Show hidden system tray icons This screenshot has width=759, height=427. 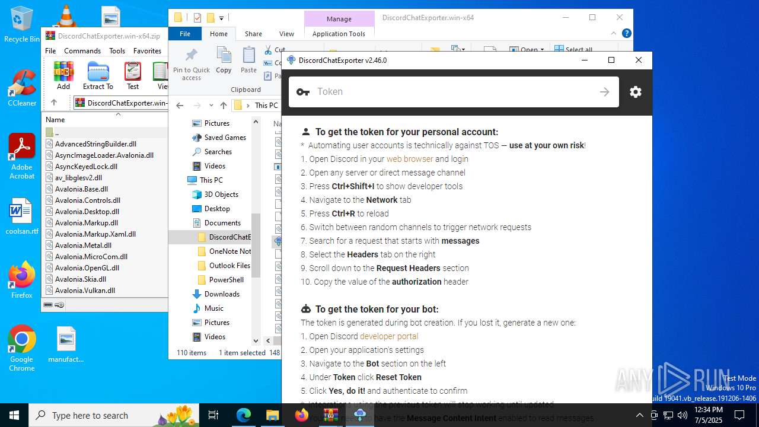(639, 415)
